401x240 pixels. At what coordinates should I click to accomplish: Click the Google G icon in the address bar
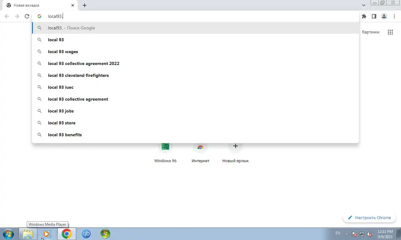[39, 16]
